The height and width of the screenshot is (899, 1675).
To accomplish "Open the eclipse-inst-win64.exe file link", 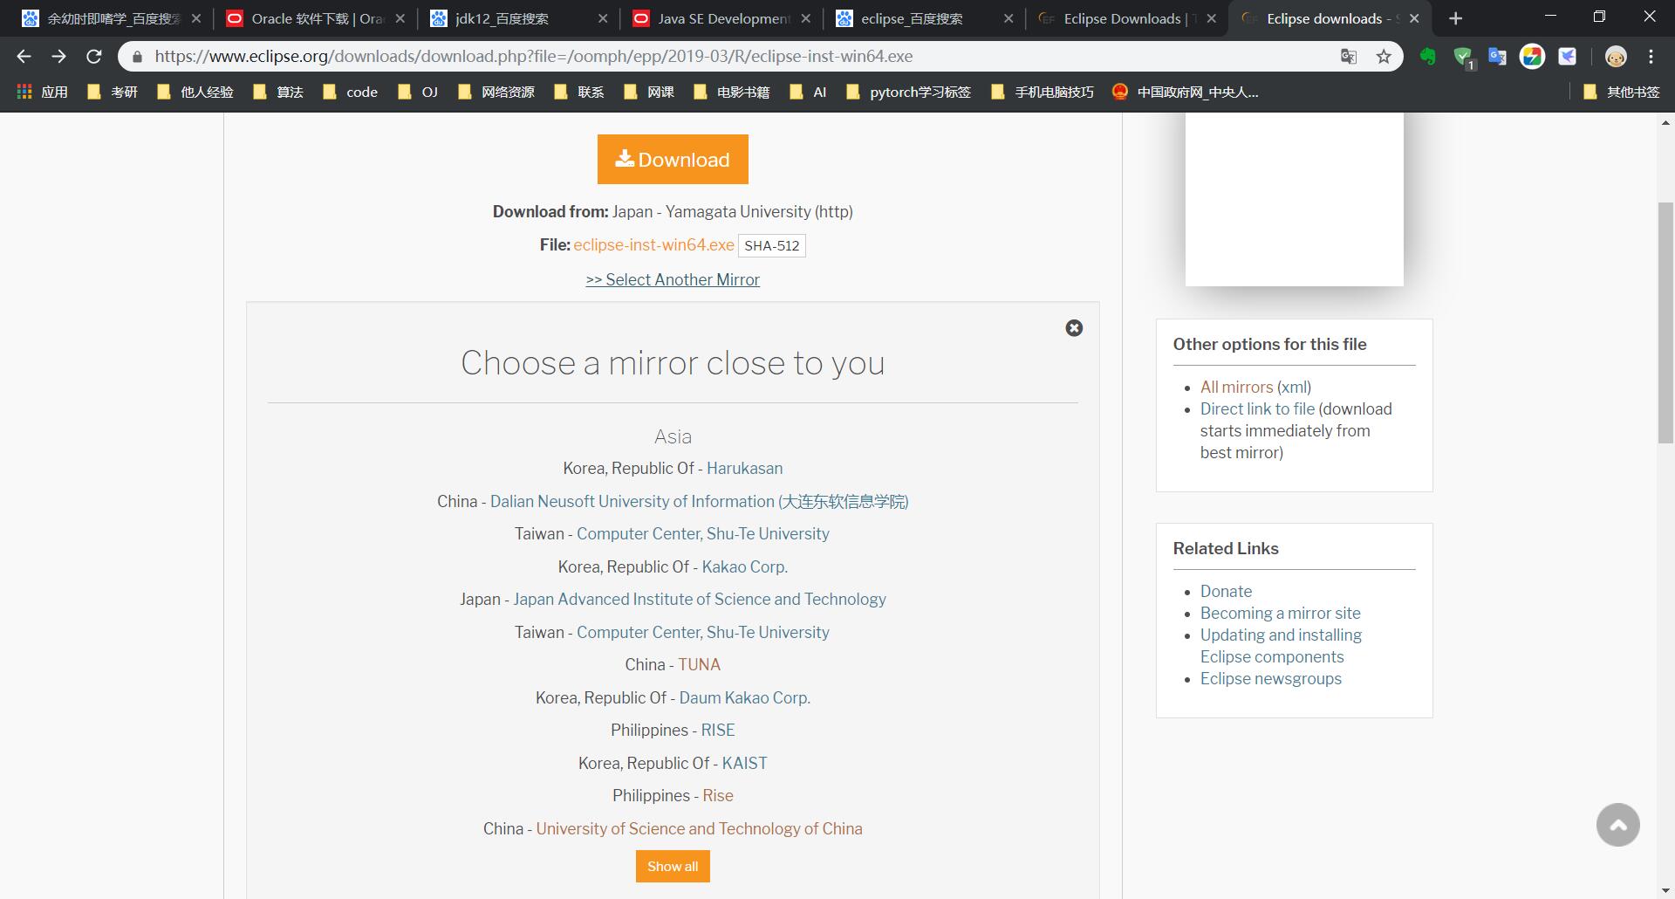I will [653, 245].
